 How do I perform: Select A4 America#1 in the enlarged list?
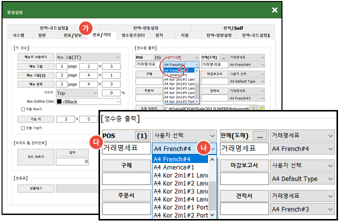(180, 167)
